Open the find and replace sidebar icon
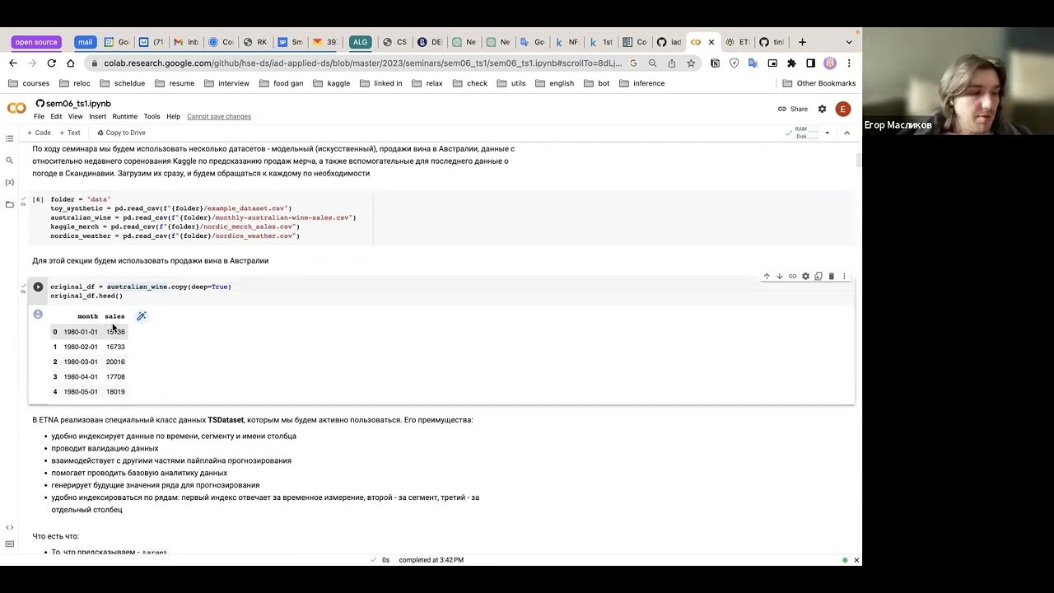Screen dimensions: 1054x593 coord(9,161)
